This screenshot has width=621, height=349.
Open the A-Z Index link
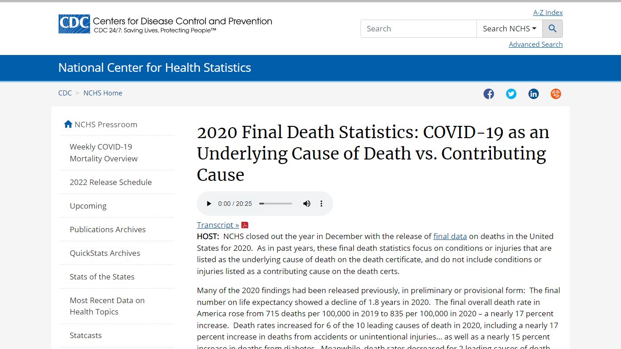coord(548,13)
